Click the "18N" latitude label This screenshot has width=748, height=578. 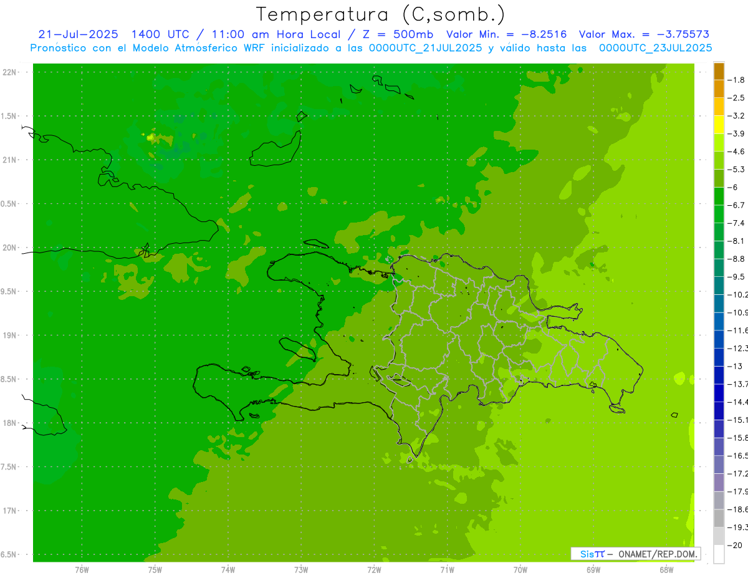click(9, 423)
